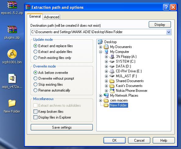Expand the CD-RW Drive (E:) node
The image size is (181, 149).
point(106,71)
